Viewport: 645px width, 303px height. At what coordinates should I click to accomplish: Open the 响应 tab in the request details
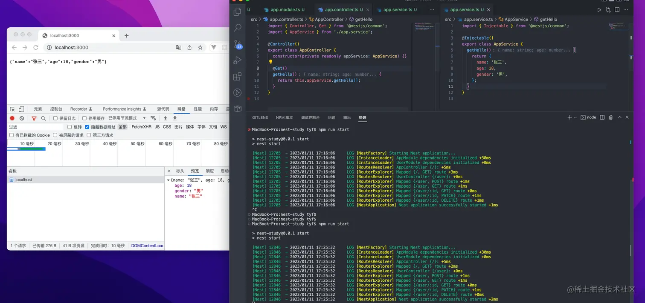(x=209, y=171)
